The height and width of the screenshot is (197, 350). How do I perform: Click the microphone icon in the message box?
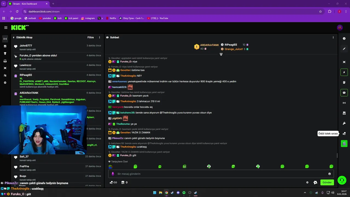113,174
